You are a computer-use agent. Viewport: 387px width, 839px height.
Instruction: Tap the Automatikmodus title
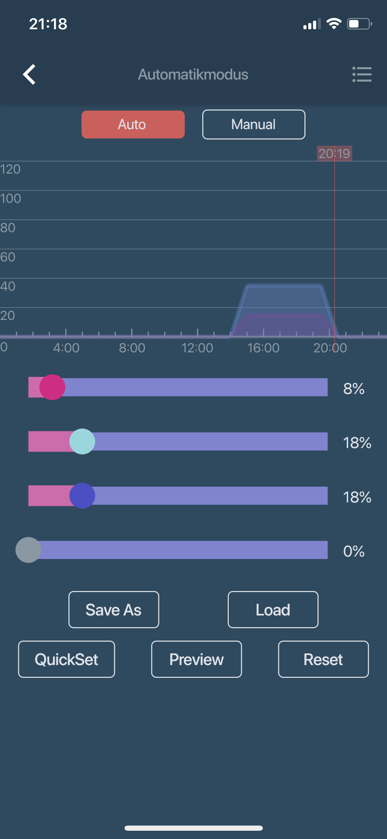(x=193, y=74)
